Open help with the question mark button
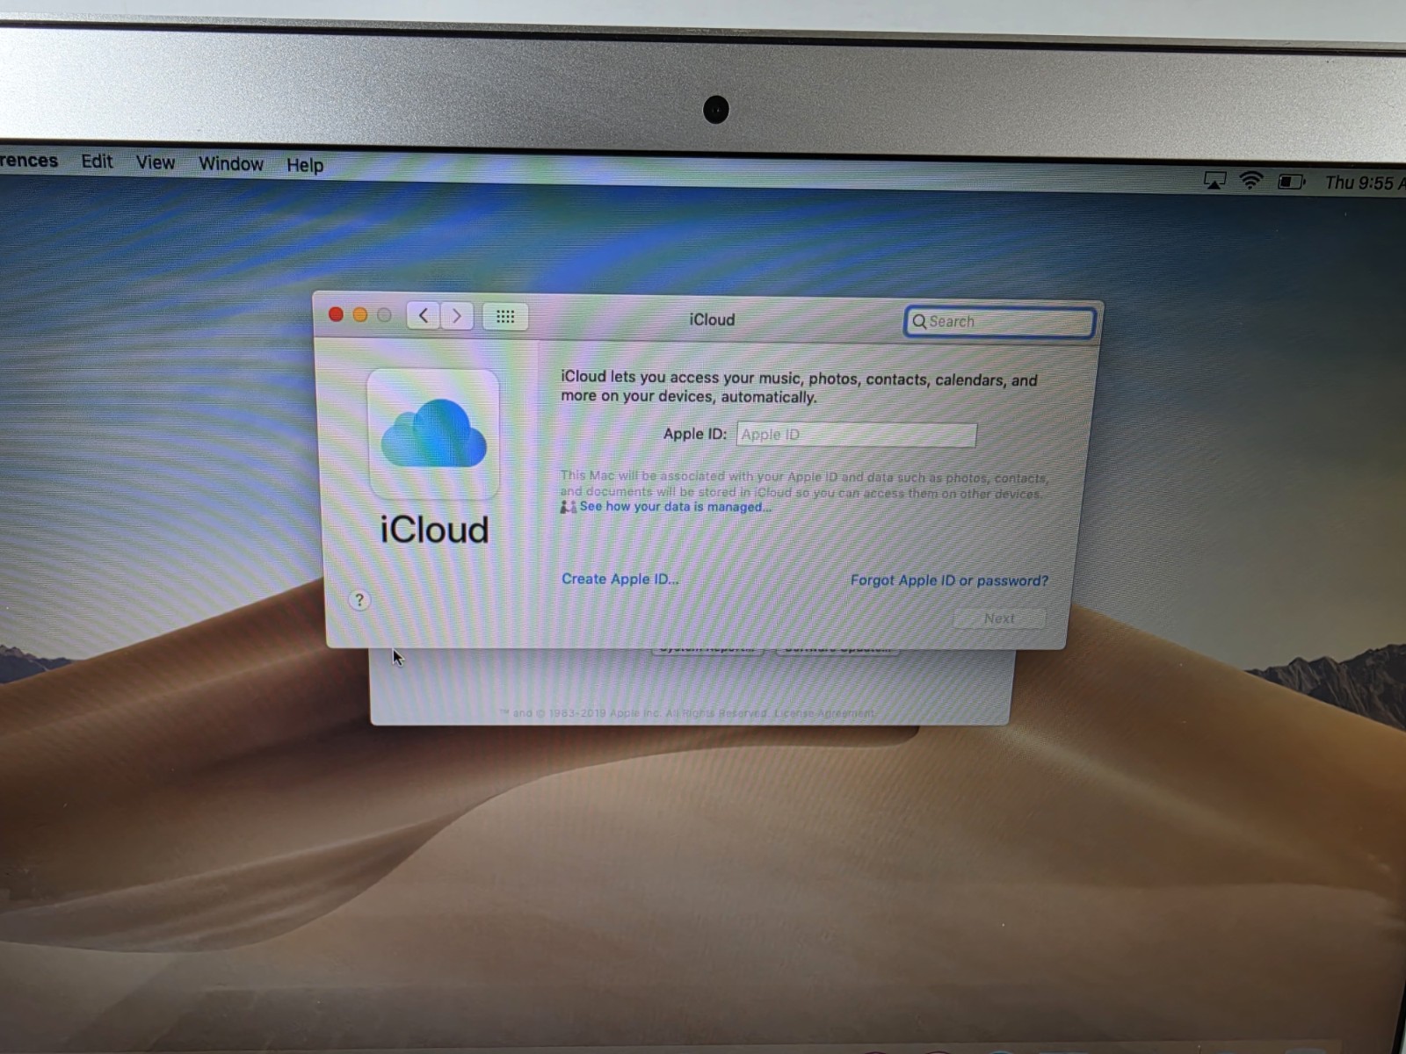The width and height of the screenshot is (1406, 1054). pyautogui.click(x=359, y=600)
